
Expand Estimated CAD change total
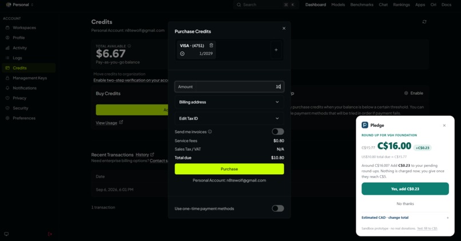tap(405, 218)
